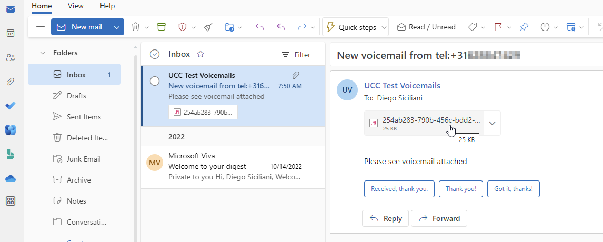Open the Files paperclip app in left rail
This screenshot has height=242, width=603.
(x=11, y=82)
